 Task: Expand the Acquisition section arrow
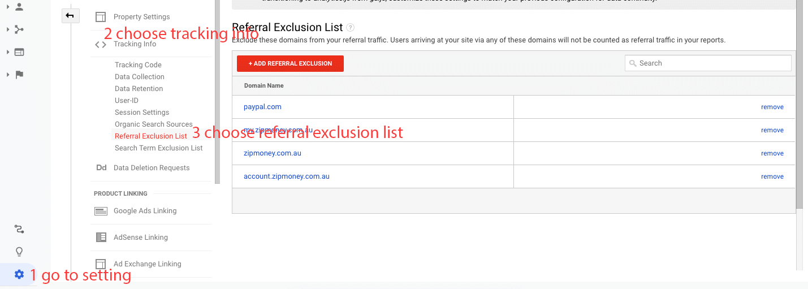tap(8, 29)
